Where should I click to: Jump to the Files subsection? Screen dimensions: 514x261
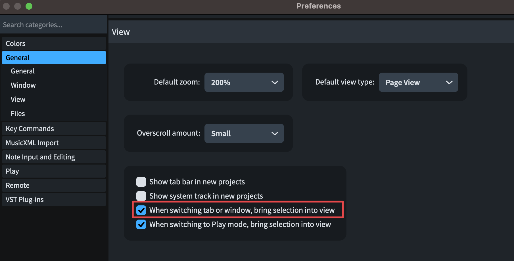(18, 114)
